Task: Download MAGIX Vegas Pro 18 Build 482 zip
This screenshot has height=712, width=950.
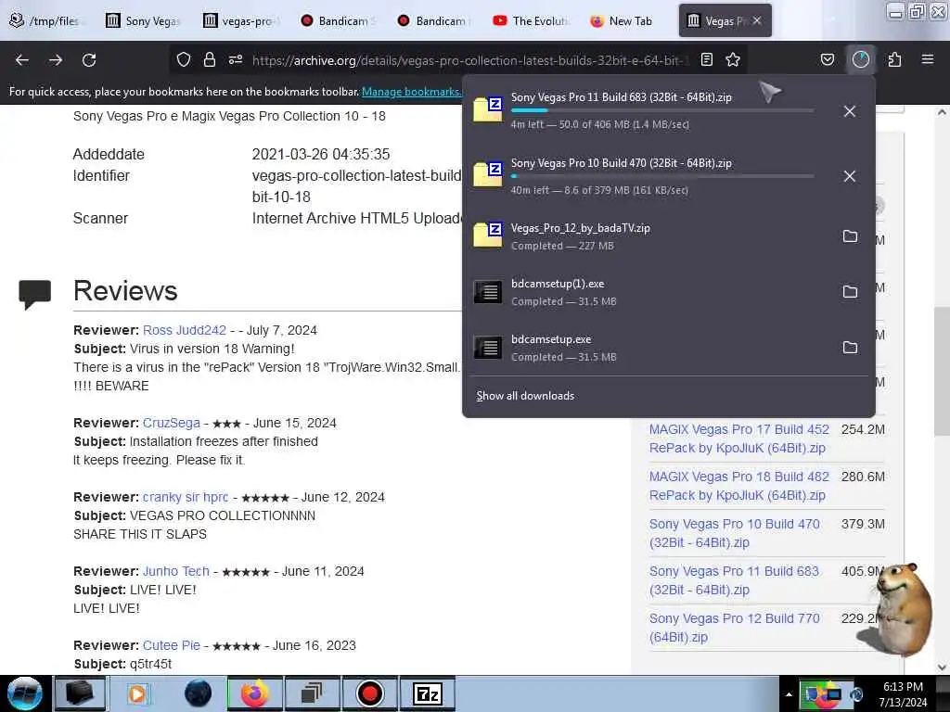Action: point(738,486)
